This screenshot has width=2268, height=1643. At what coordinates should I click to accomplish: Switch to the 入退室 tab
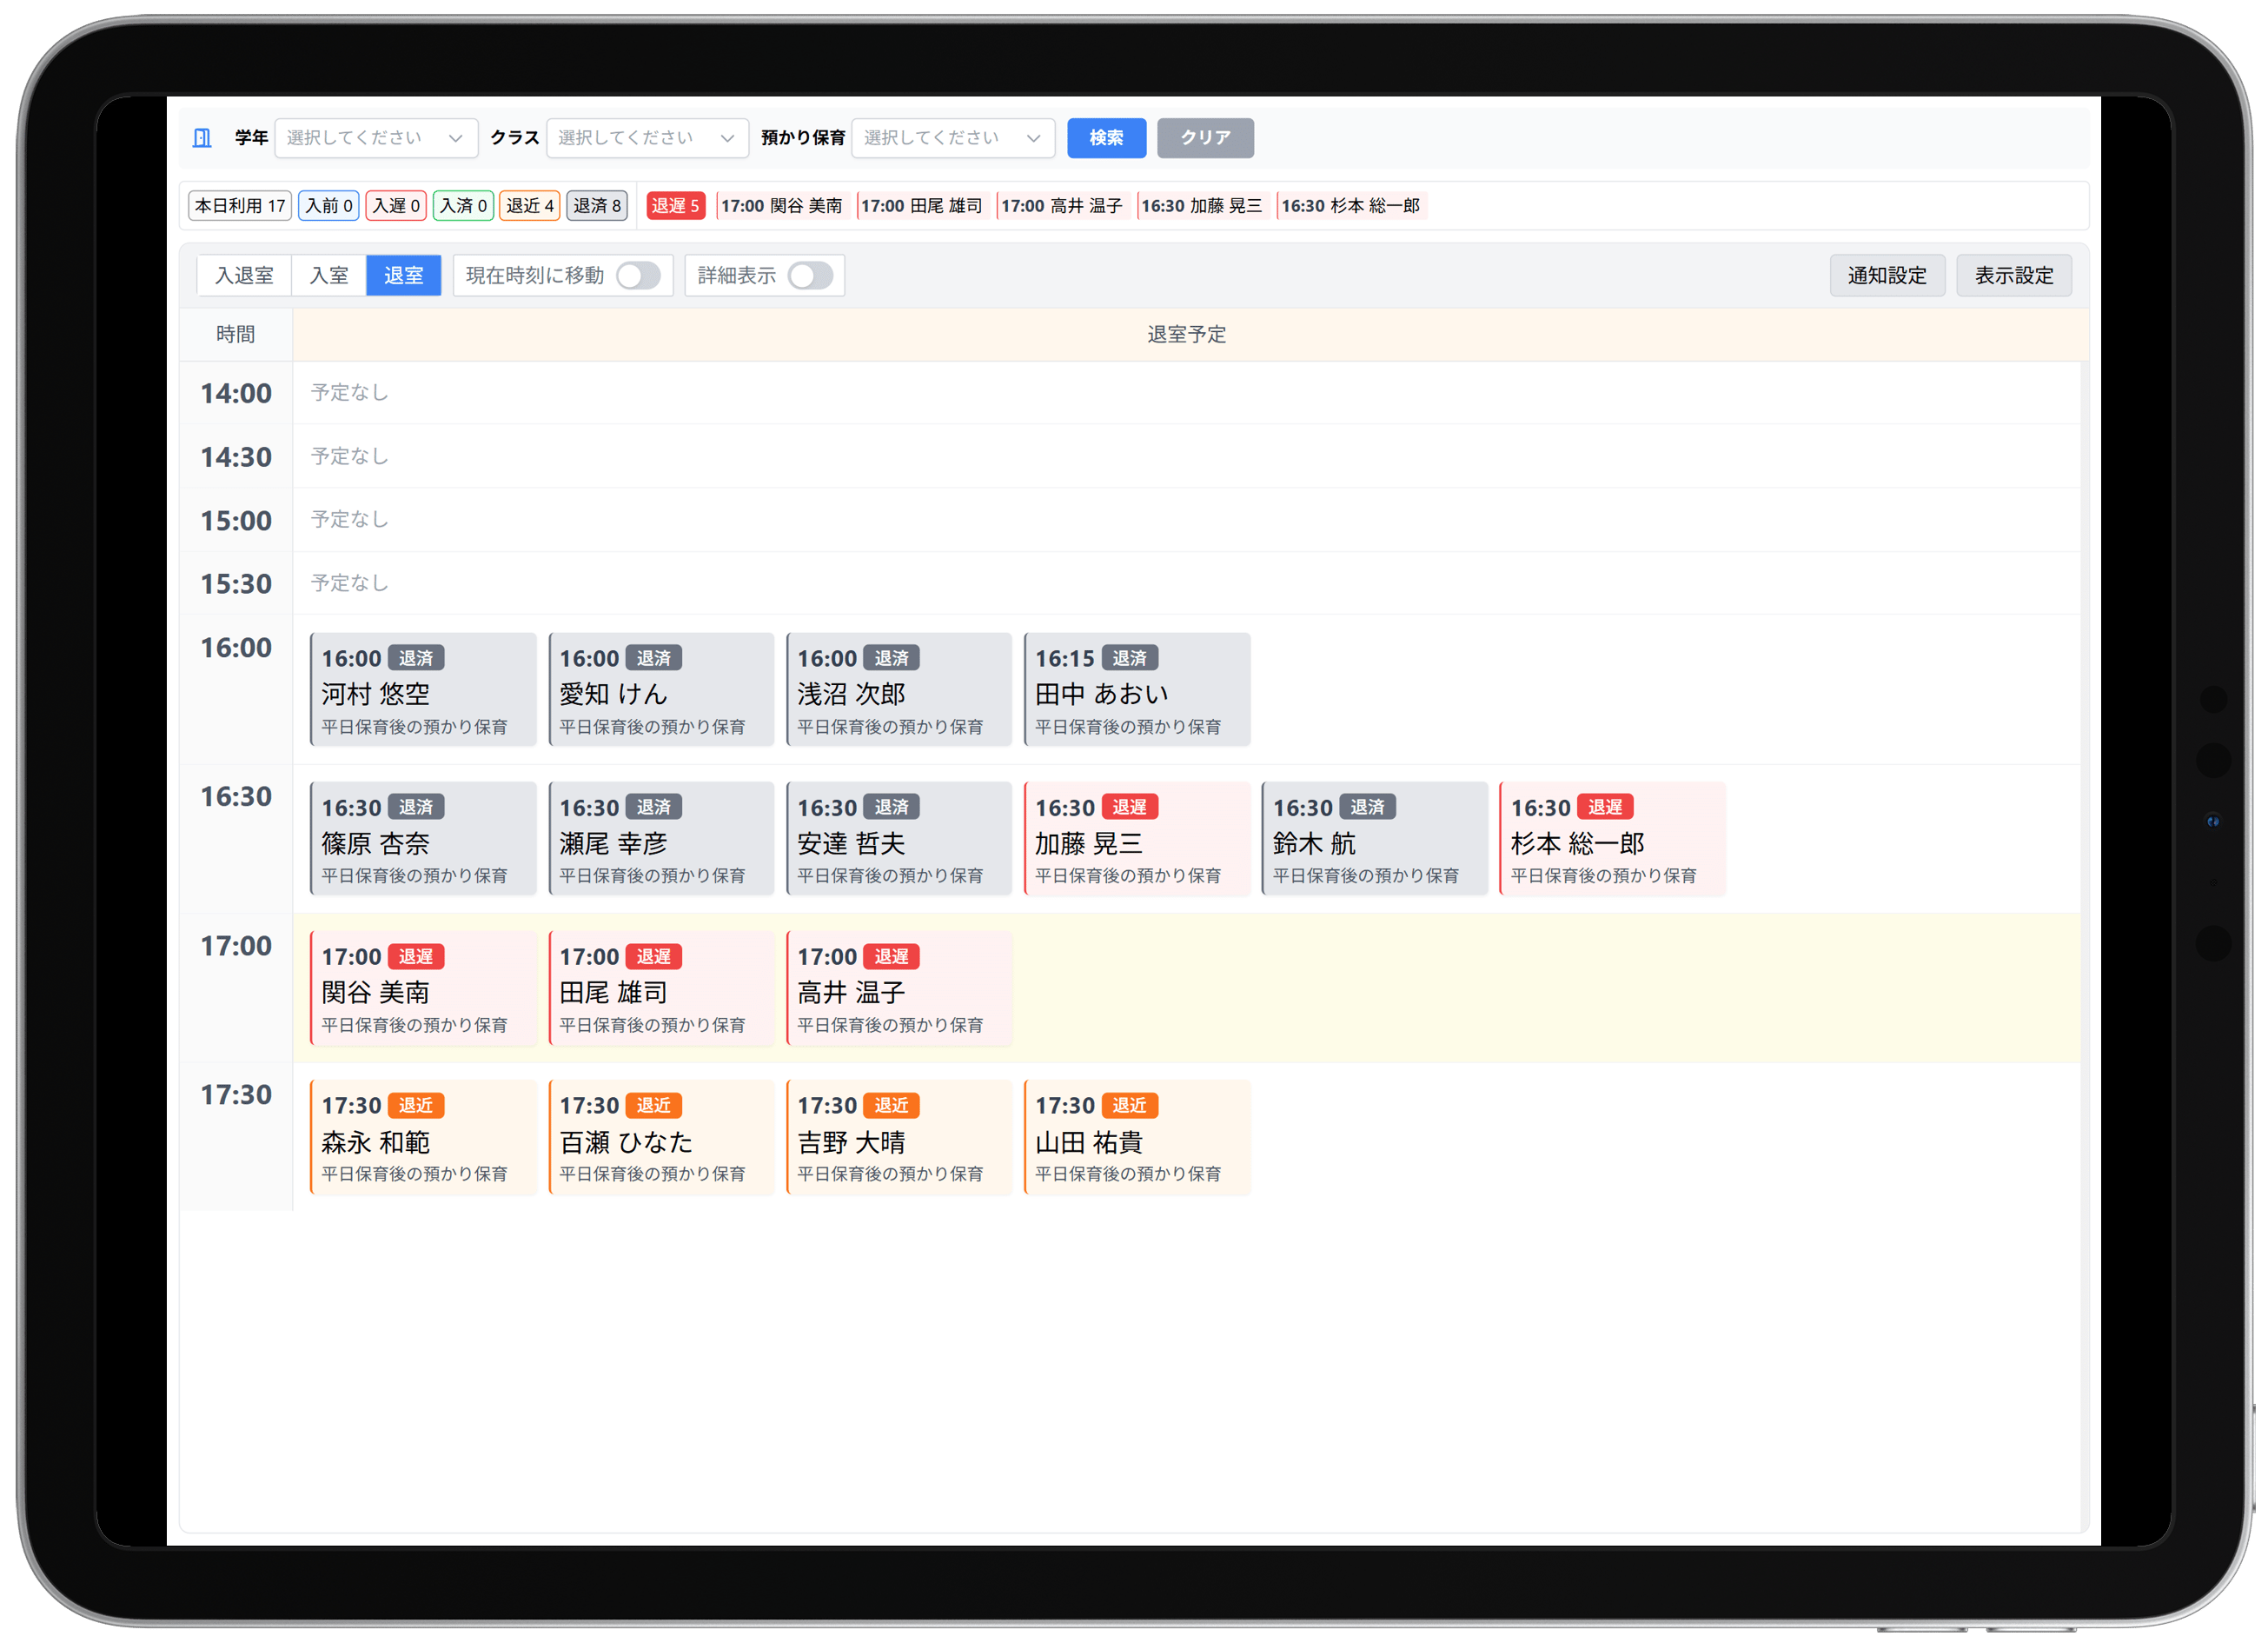pyautogui.click(x=244, y=276)
